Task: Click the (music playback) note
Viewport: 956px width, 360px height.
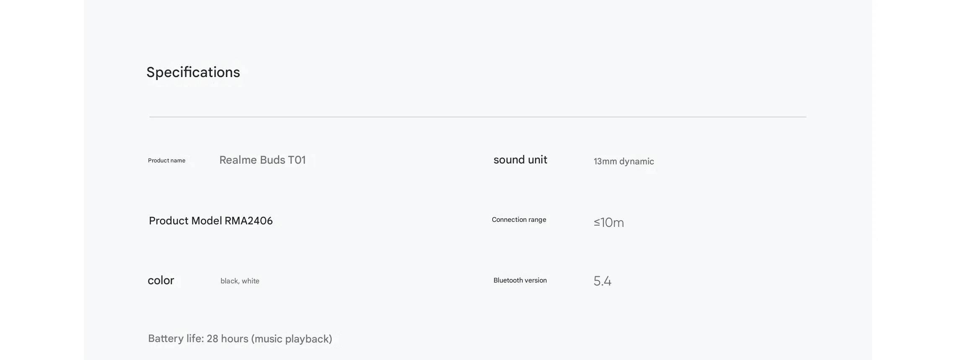Action: pos(291,339)
